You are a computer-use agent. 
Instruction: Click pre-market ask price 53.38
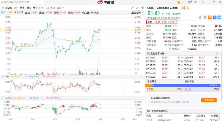(188, 89)
